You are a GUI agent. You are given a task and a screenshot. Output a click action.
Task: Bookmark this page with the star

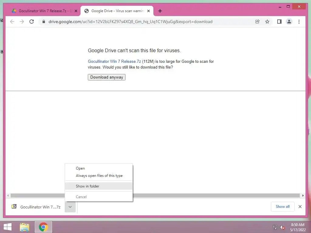click(267, 22)
